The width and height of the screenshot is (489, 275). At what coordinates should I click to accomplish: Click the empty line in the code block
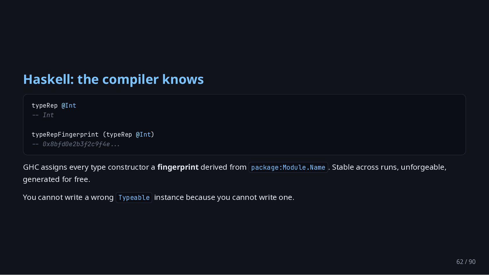click(245, 125)
